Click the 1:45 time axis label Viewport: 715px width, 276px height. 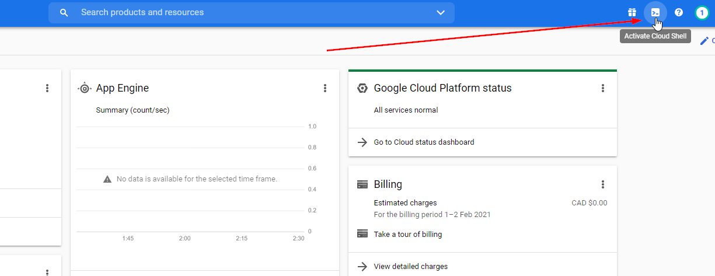(128, 239)
